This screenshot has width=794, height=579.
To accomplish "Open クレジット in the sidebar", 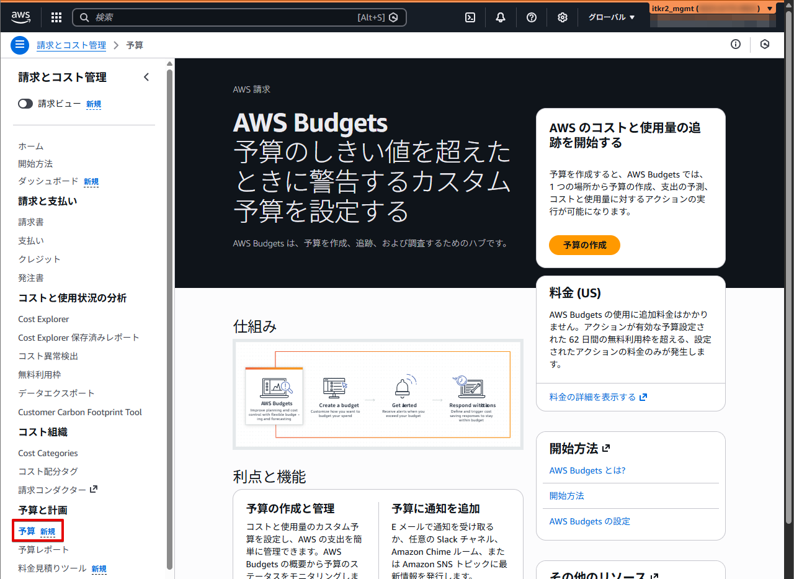I will pyautogui.click(x=40, y=259).
